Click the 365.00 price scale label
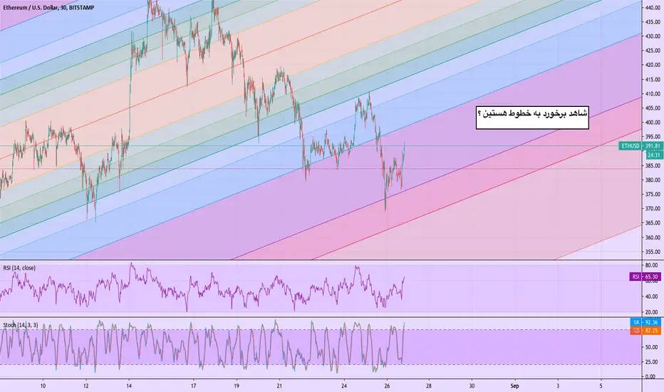 click(x=653, y=223)
